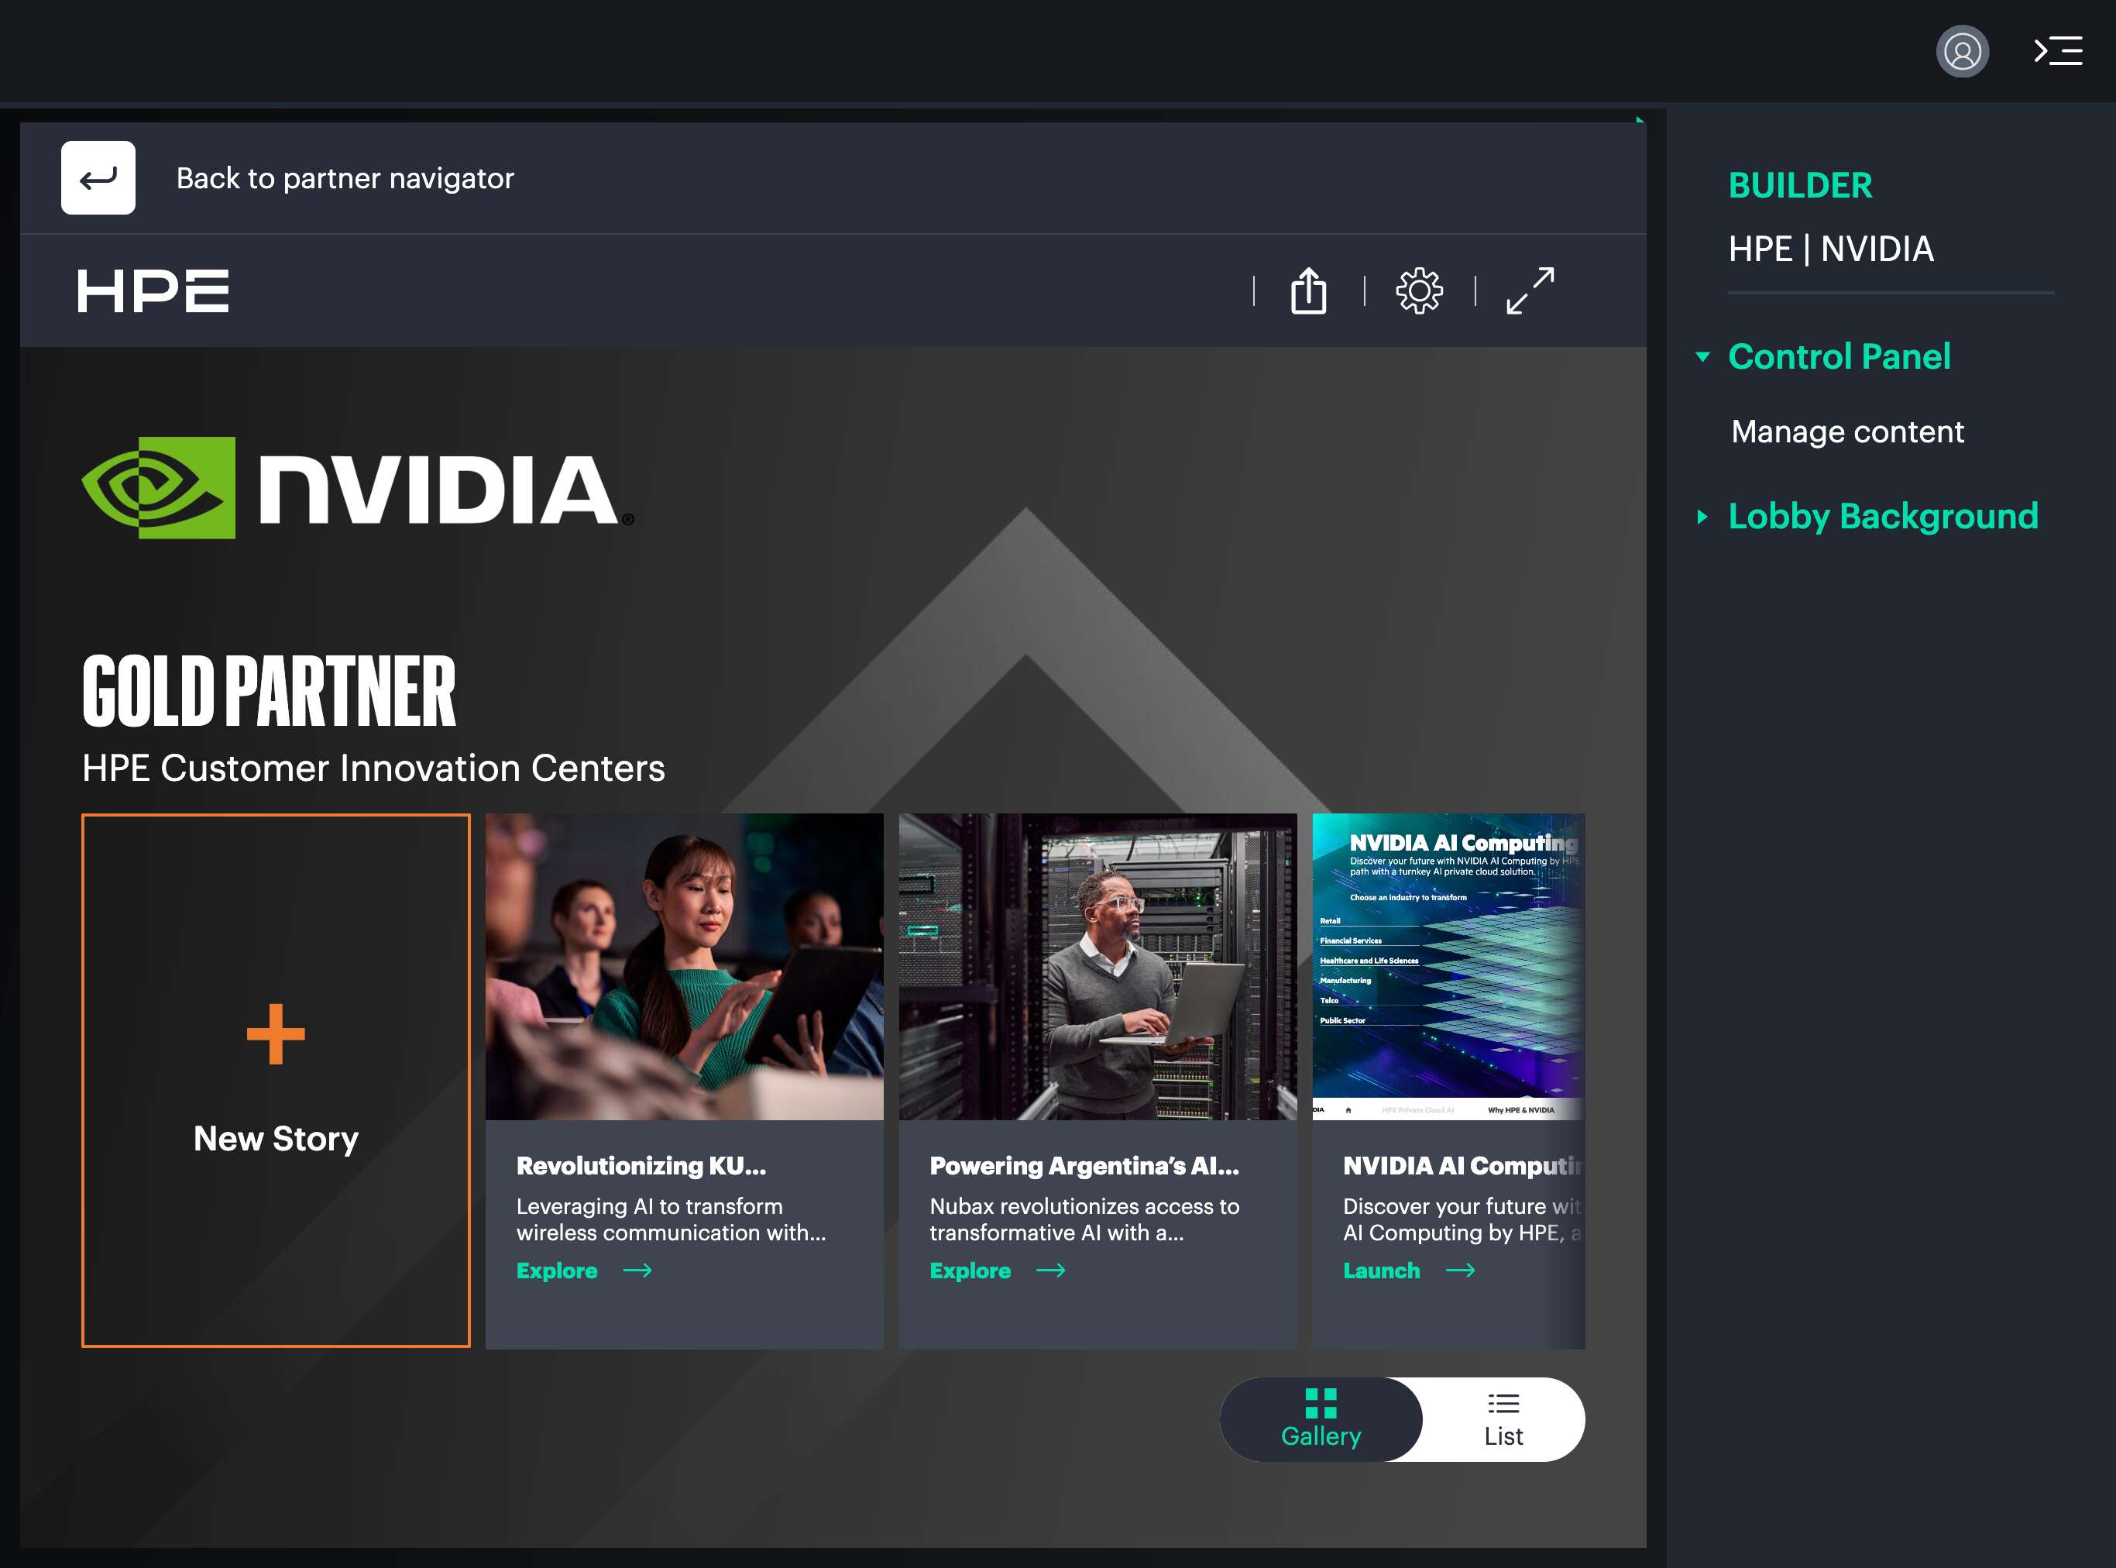Click the GOLD PARTNER heading
Viewport: 2116px width, 1568px height.
[x=269, y=691]
